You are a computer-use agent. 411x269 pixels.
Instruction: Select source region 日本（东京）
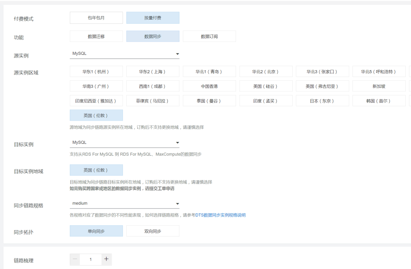click(322, 101)
